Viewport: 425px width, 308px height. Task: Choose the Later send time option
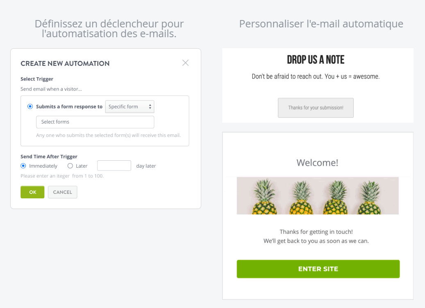coord(70,166)
